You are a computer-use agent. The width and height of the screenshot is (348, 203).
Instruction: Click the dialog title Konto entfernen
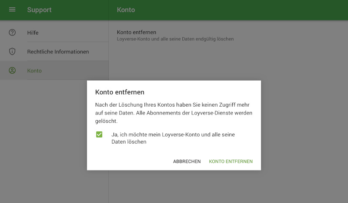(120, 92)
